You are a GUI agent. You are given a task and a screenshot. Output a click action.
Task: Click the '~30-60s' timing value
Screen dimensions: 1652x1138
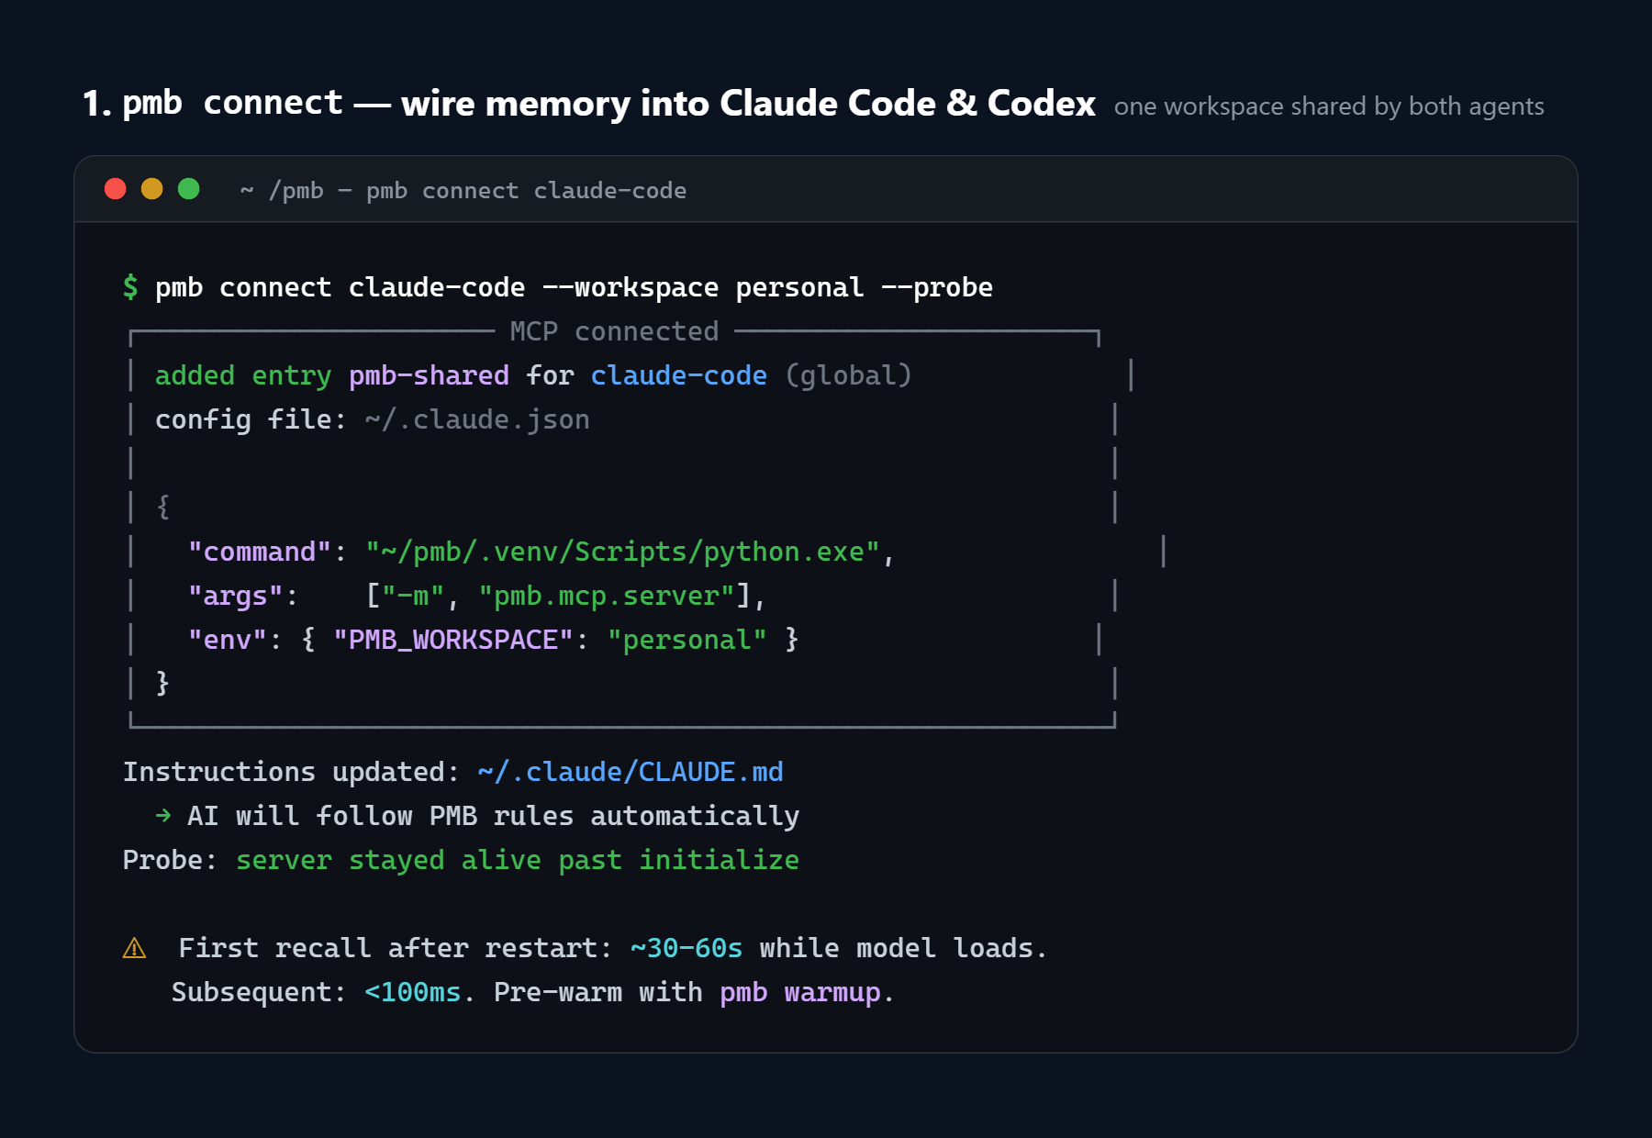pos(686,948)
